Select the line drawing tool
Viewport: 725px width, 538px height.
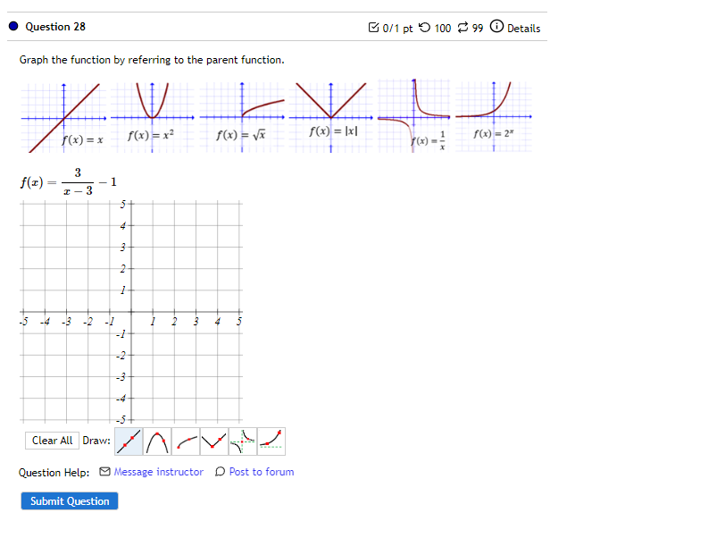point(126,441)
